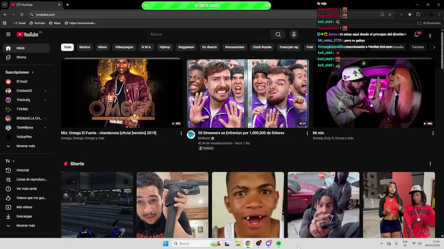Open the Chrome apps grid icon
The width and height of the screenshot is (444, 249).
point(5,23)
